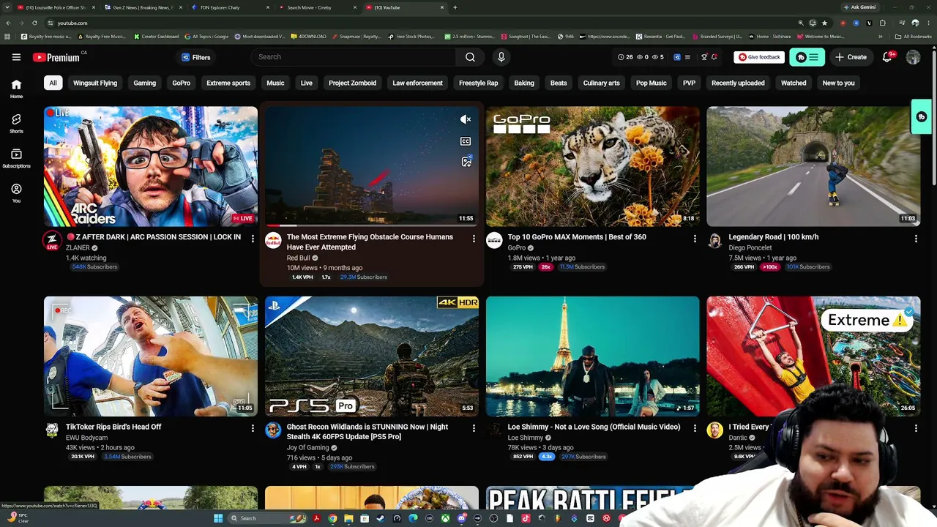
Task: Open options for TikToker Rips video
Action: pyautogui.click(x=253, y=428)
